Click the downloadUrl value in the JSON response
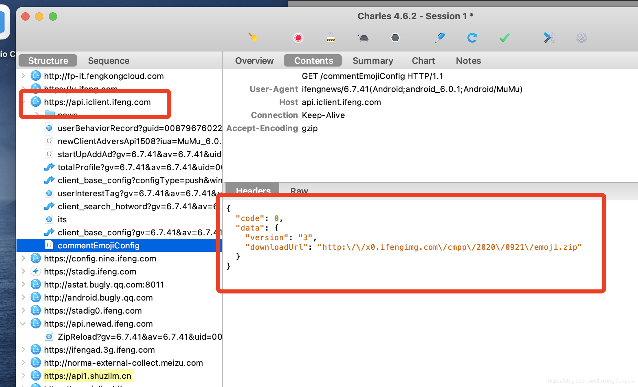This screenshot has height=387, width=638. coord(450,247)
